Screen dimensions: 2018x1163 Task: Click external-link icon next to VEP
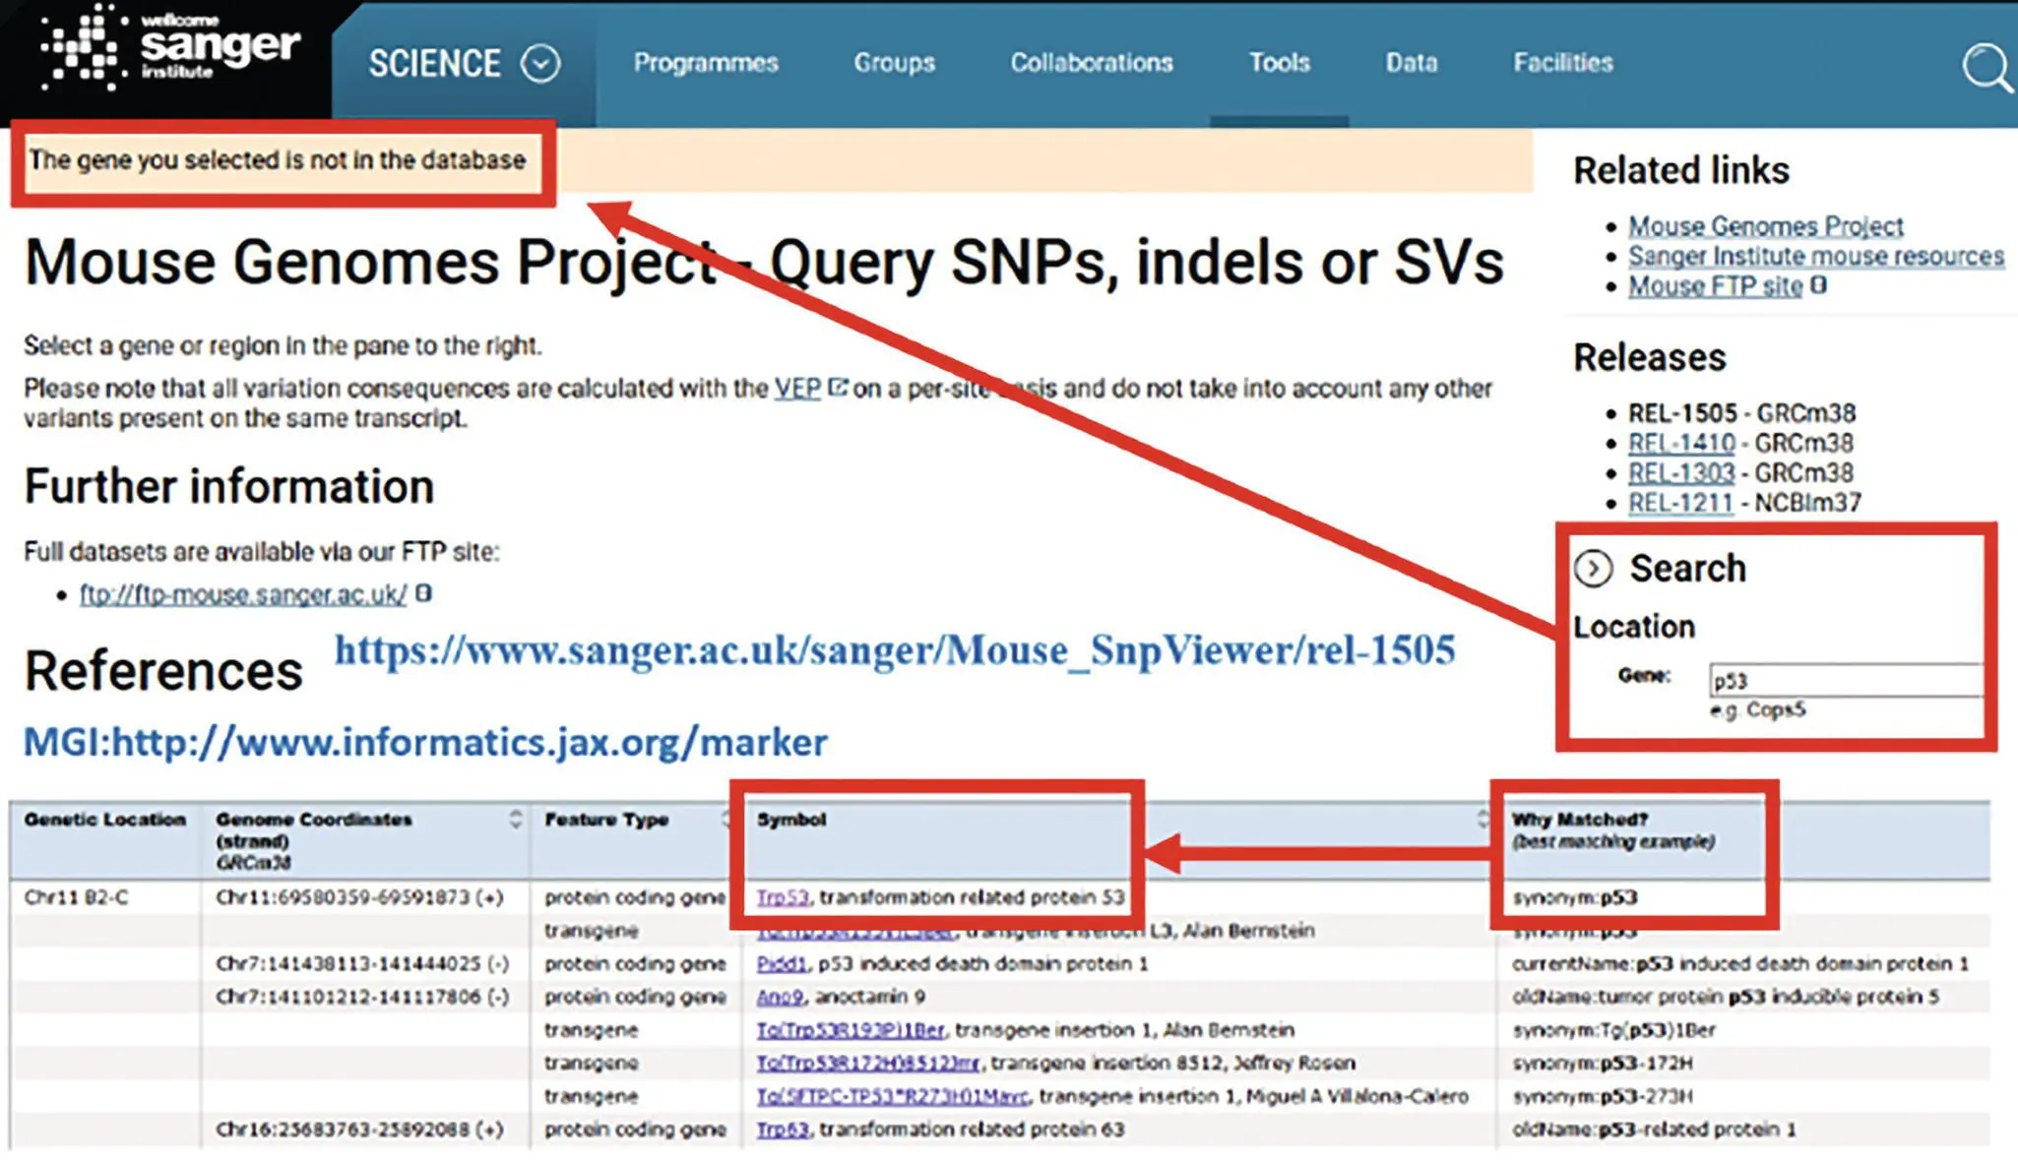pos(837,388)
